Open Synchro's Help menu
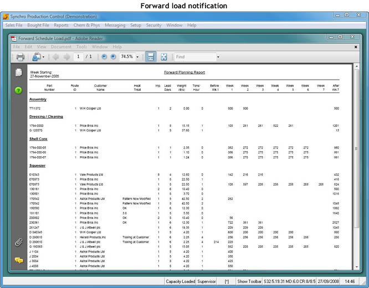Viewport: 369px width, 288px height. pos(192,25)
